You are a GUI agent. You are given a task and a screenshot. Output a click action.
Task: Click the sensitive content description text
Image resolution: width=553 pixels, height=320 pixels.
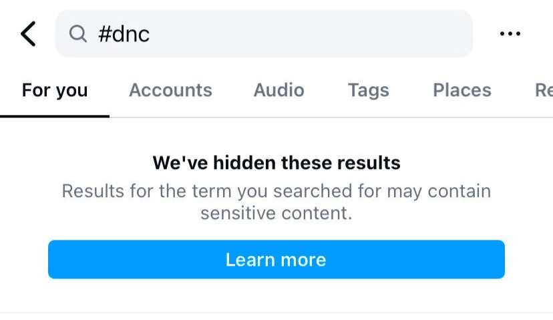276,202
